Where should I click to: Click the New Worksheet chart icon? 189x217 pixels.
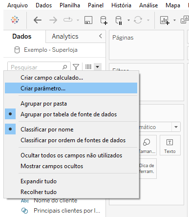click(165, 20)
